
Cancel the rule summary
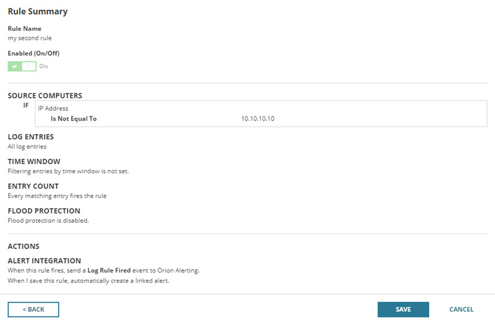pyautogui.click(x=461, y=310)
